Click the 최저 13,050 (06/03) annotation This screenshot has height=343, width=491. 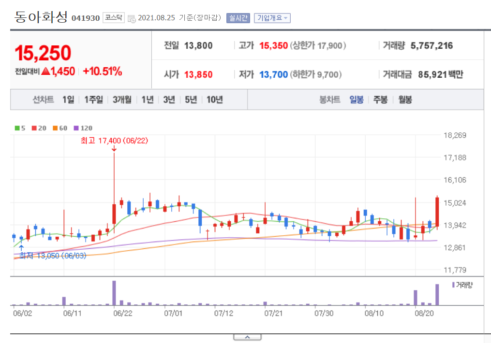click(x=53, y=256)
